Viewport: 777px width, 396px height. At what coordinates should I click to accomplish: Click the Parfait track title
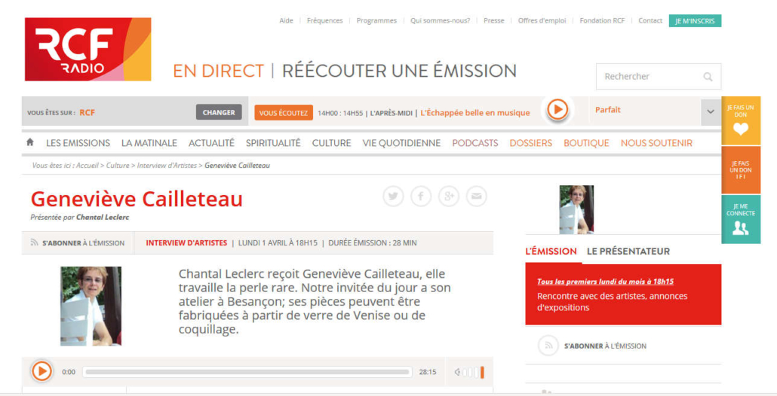607,110
